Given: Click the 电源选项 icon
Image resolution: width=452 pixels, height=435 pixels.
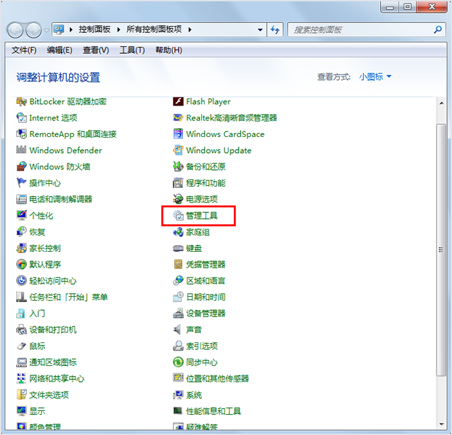Looking at the screenshot, I should (x=178, y=199).
